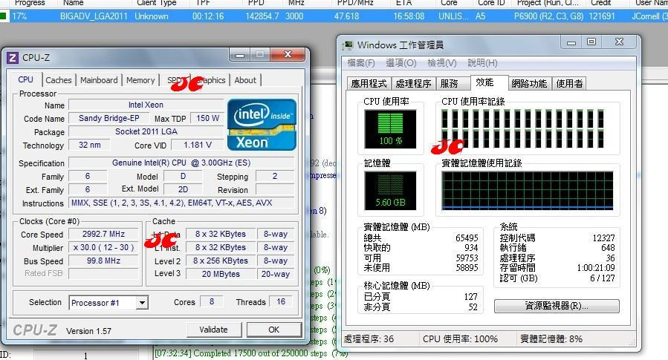Switch to the 使用者 tab
The height and width of the screenshot is (360, 668).
coord(569,83)
